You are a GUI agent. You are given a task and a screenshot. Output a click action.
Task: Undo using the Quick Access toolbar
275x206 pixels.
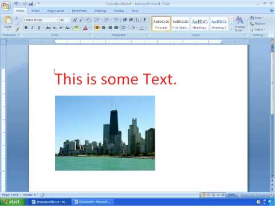(x=16, y=3)
